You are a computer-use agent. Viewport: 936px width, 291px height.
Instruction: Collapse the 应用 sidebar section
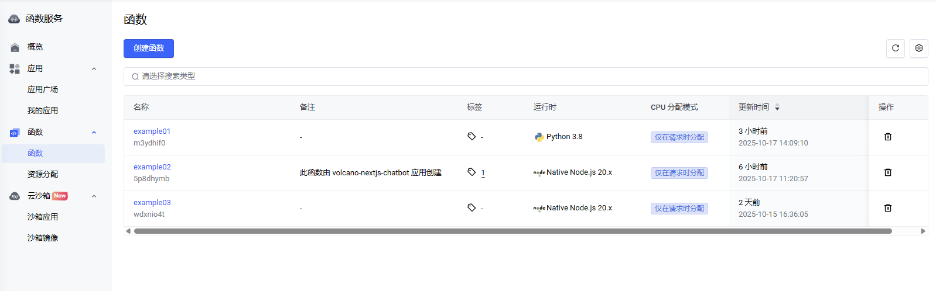[94, 69]
